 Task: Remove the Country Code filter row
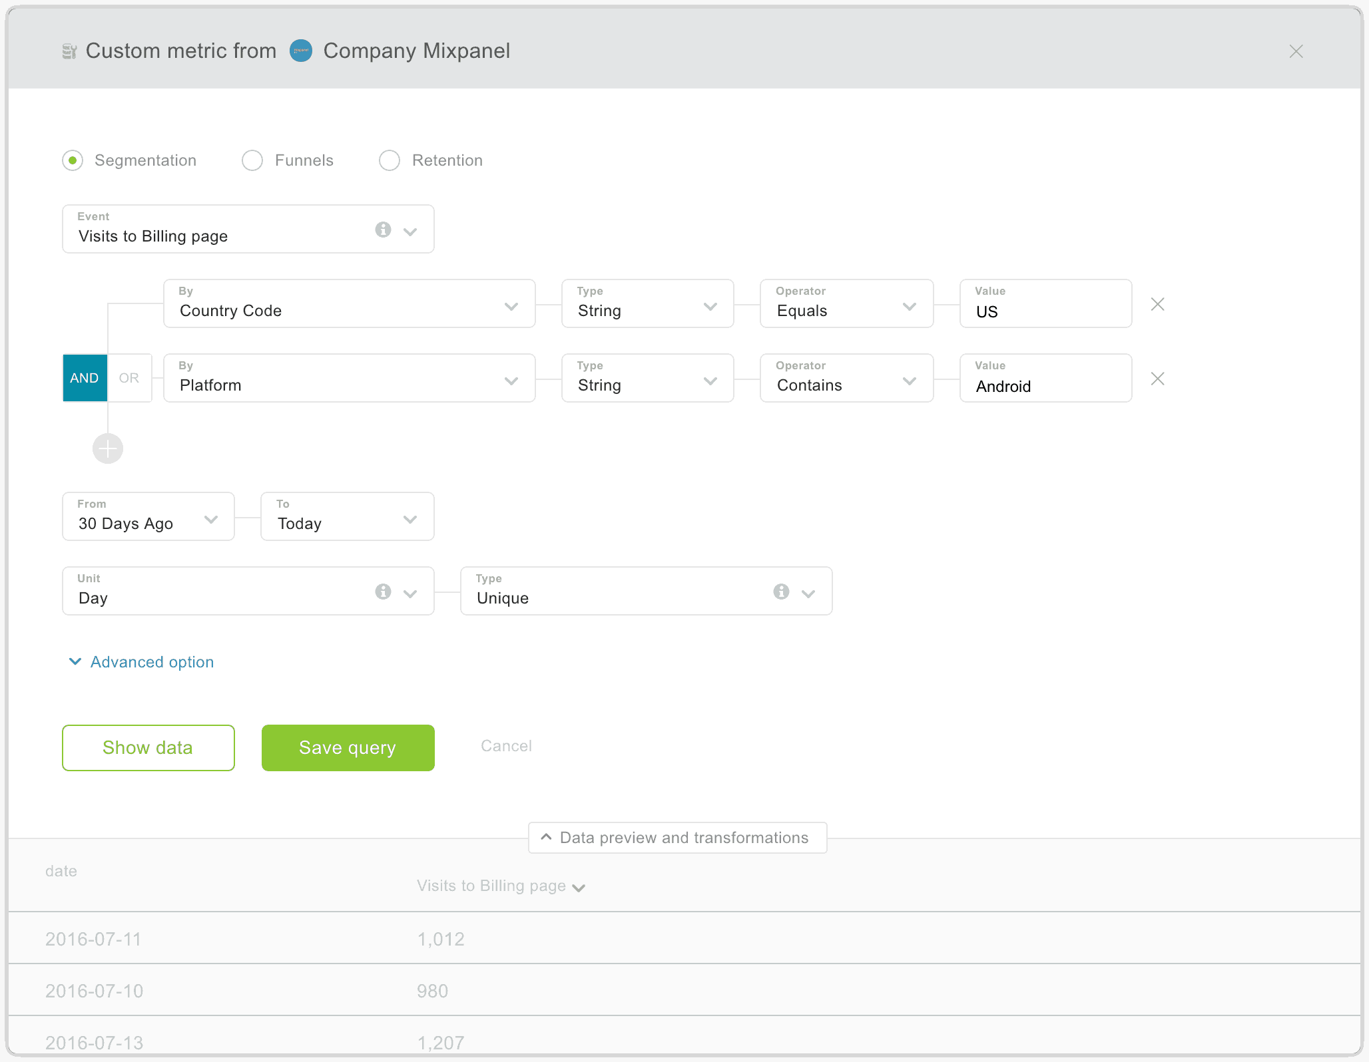point(1157,305)
